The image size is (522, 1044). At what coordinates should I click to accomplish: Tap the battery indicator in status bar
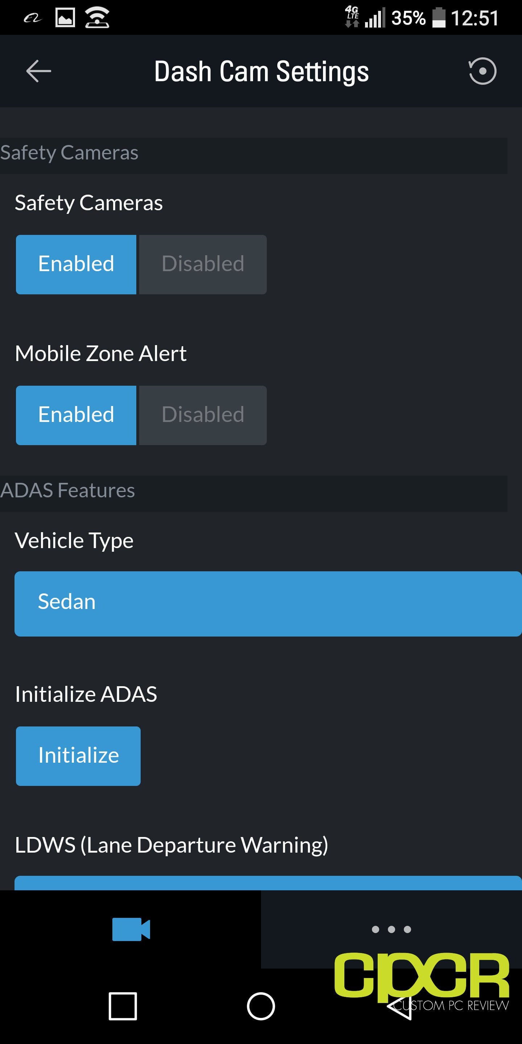tap(439, 18)
